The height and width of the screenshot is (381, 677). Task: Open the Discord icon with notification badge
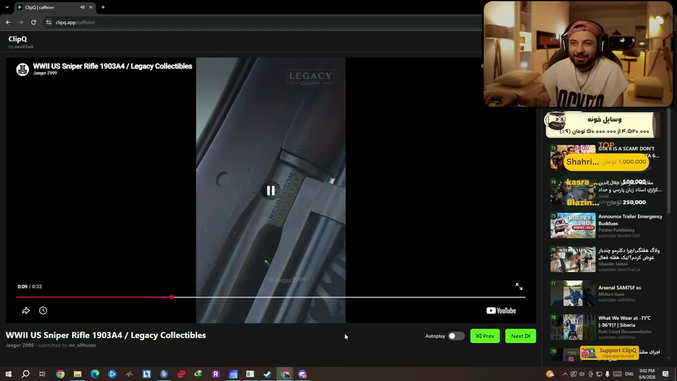coord(302,374)
